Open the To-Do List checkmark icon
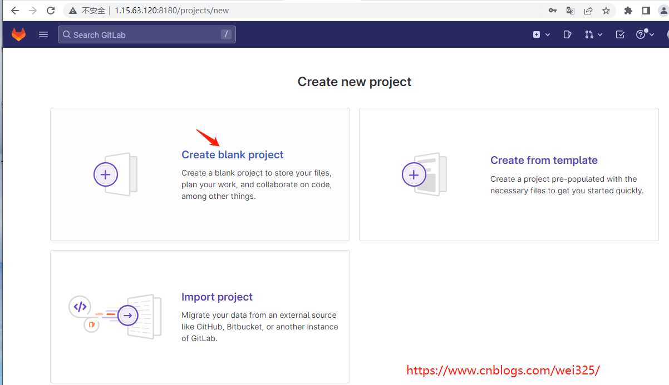The height and width of the screenshot is (385, 669). pyautogui.click(x=620, y=34)
